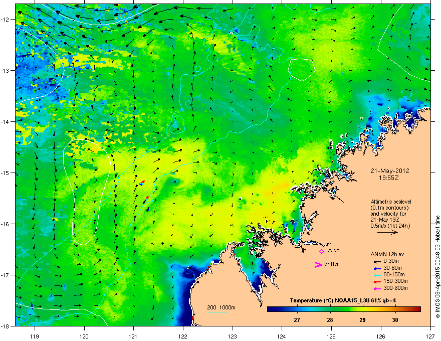This screenshot has height=341, width=441.
Task: Click the '200 1000m' bathymetry label
Action: pyautogui.click(x=221, y=307)
